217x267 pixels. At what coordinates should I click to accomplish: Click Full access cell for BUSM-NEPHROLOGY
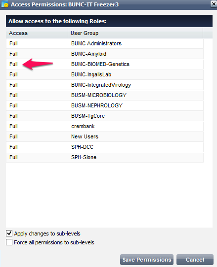[13, 105]
